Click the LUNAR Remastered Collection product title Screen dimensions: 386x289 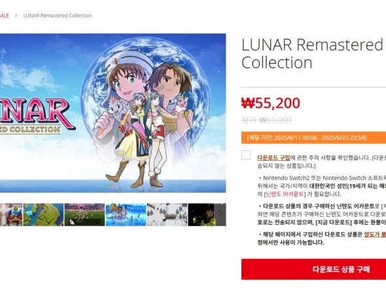point(312,54)
